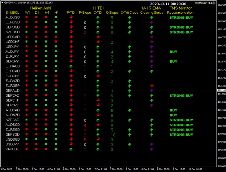Screen dimensions: 226x172
Task: Click SGDJPY's green C-Tdi Cross arrow
Action: (130, 145)
